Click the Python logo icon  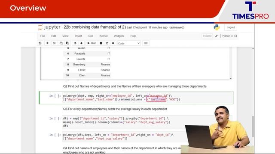(217, 27)
